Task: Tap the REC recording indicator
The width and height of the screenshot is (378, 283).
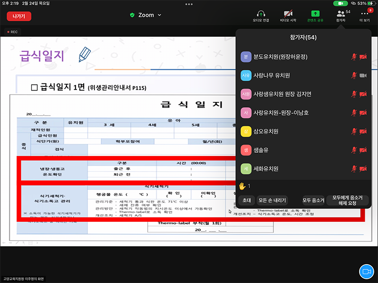Action: click(x=12, y=32)
